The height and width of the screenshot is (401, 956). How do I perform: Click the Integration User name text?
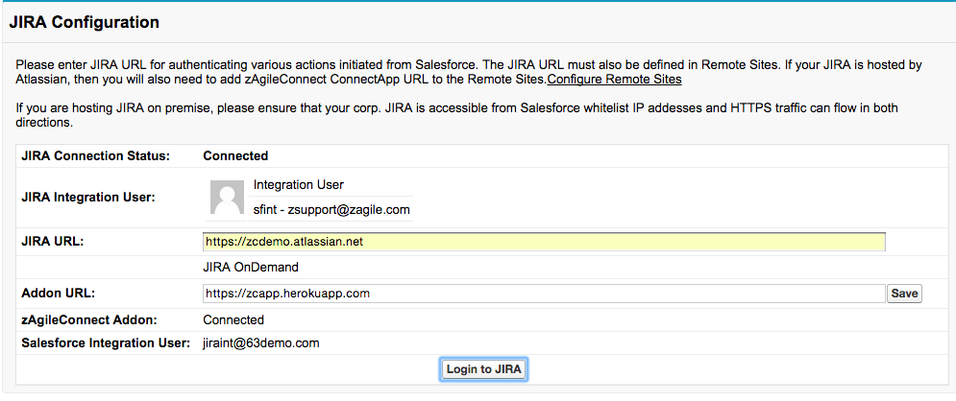pos(298,185)
